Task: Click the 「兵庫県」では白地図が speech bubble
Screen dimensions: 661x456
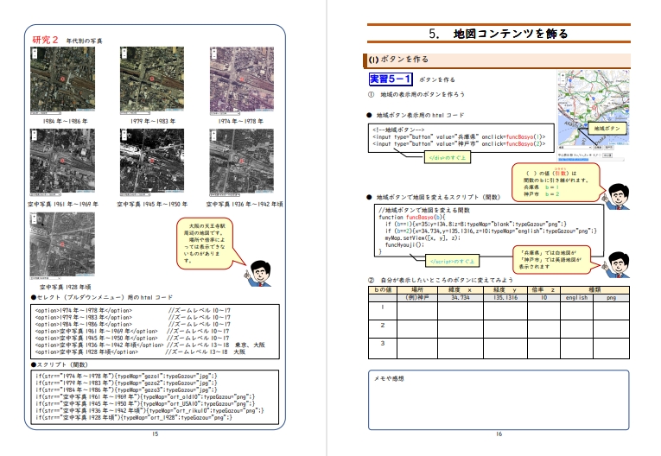Action: [552, 260]
